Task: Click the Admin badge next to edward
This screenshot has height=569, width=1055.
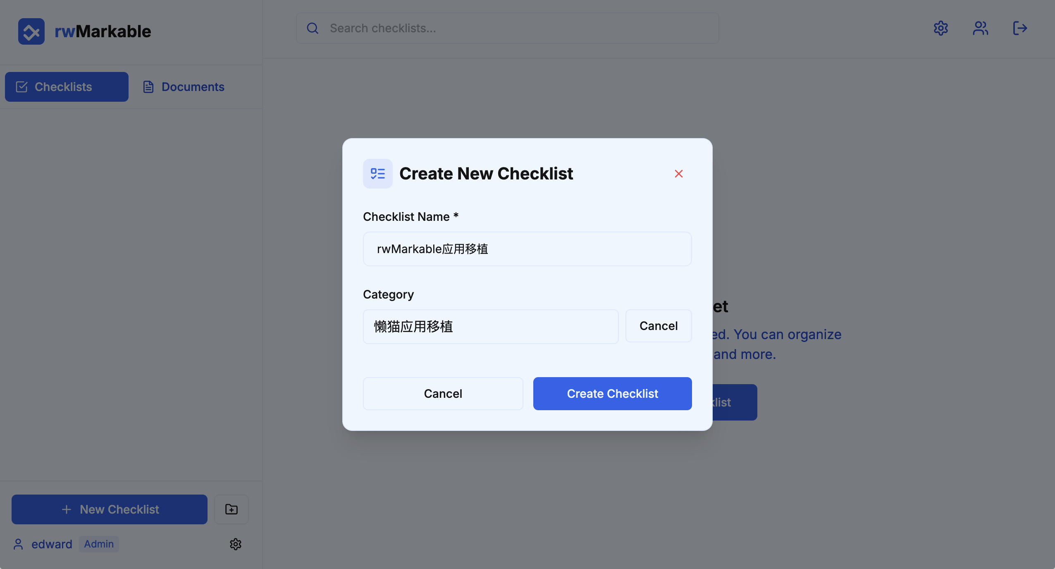Action: coord(99,544)
